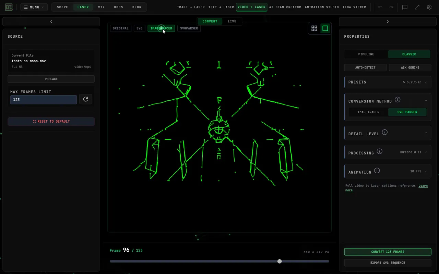This screenshot has height=274, width=439.
Task: Click info icon beside Processing
Action: 379,151
